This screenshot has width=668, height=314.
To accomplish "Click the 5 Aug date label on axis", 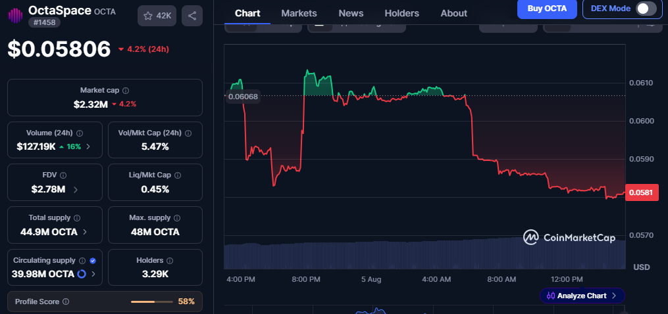I will tap(371, 280).
